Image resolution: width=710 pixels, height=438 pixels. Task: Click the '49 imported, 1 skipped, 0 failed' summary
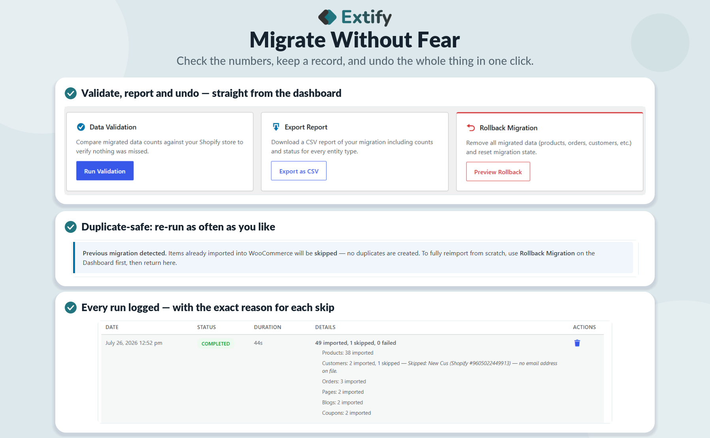point(355,343)
